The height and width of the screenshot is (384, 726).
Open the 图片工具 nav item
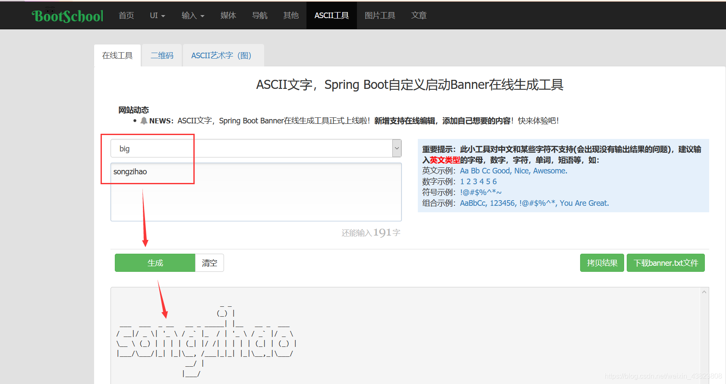[380, 16]
